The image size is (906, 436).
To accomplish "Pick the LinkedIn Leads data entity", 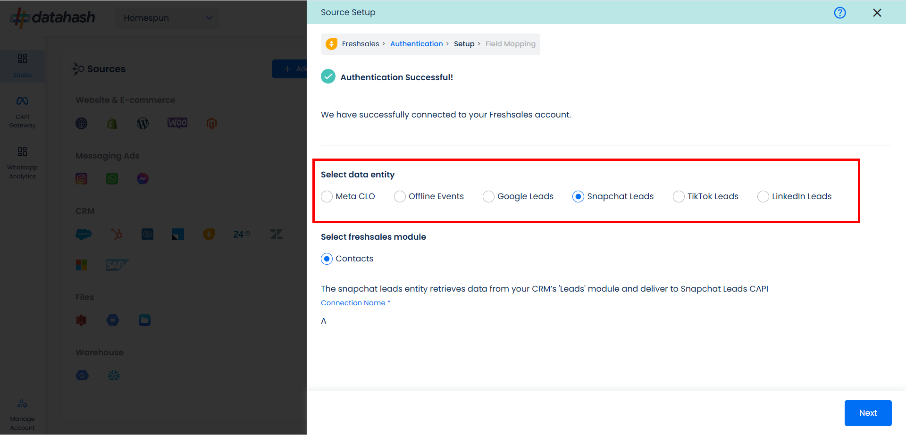I will click(763, 197).
